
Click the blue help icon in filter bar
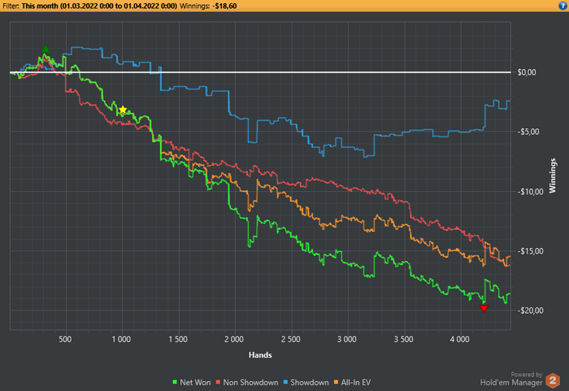[562, 6]
